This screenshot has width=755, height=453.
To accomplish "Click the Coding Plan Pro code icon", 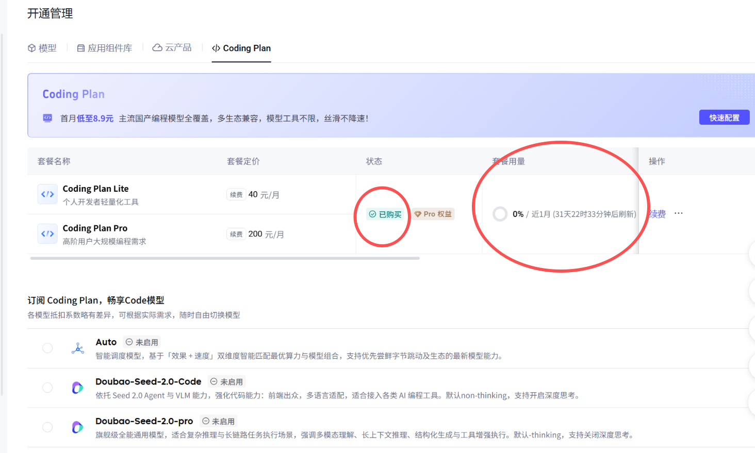I will pyautogui.click(x=47, y=234).
